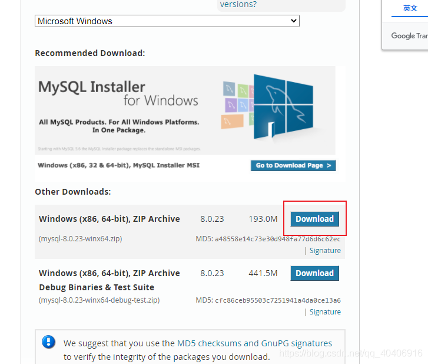
Task: Click the 441.5M file size value
Action: (x=263, y=273)
